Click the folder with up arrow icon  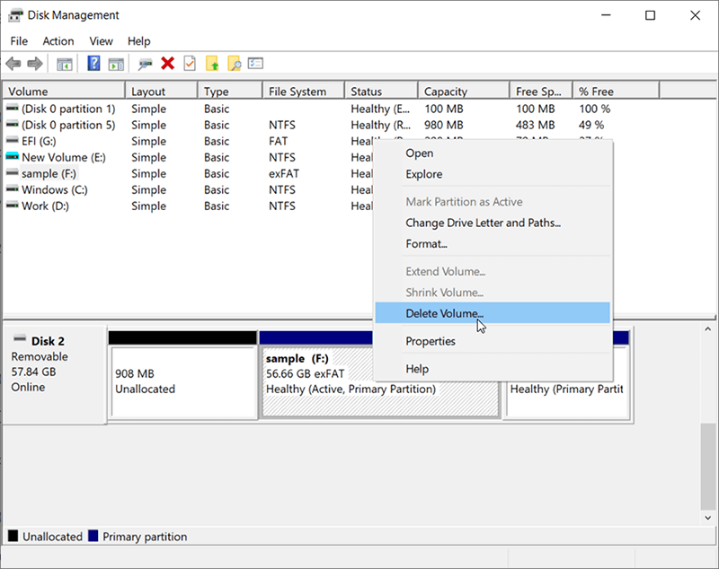pyautogui.click(x=210, y=63)
